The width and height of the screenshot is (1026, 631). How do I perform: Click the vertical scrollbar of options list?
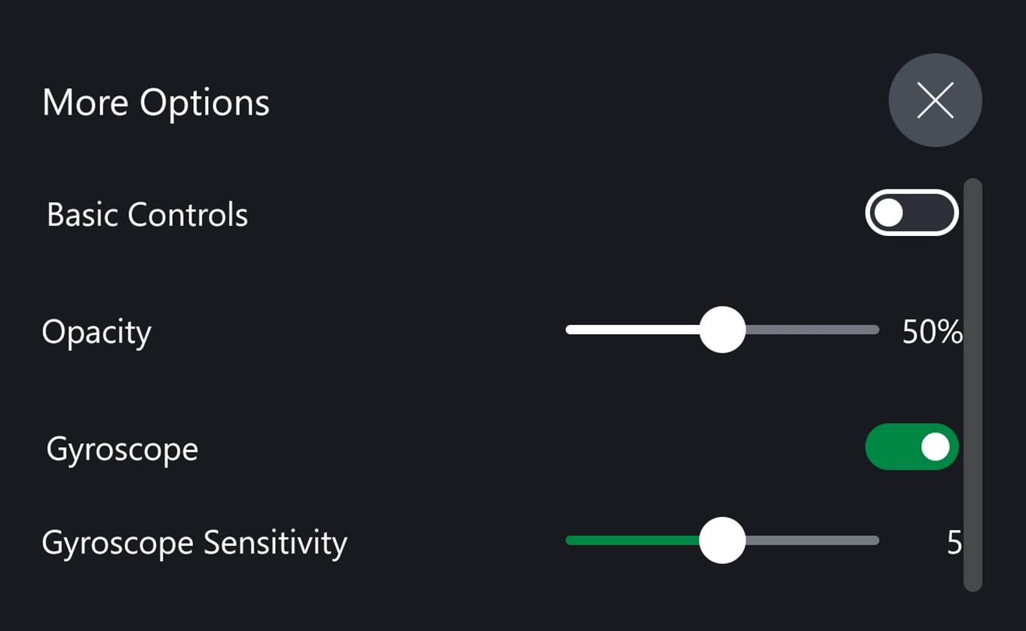pyautogui.click(x=972, y=384)
